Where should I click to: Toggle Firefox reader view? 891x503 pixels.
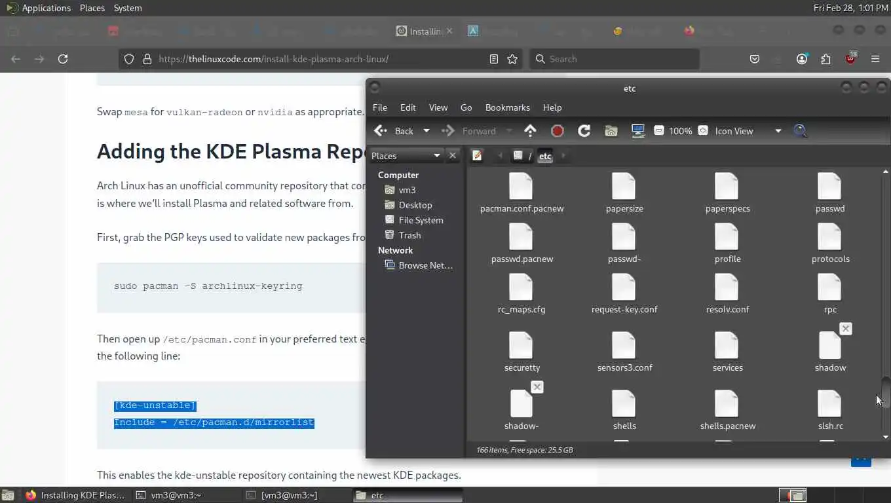click(x=494, y=59)
